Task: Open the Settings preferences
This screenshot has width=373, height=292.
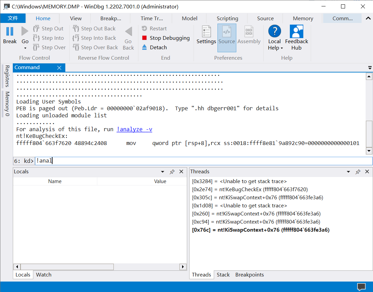Action: point(206,35)
